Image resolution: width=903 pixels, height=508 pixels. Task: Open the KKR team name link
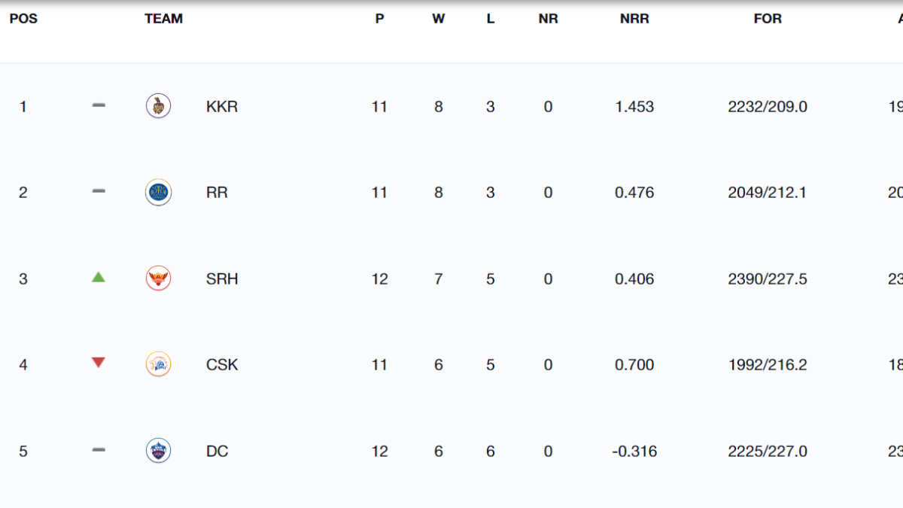(221, 107)
